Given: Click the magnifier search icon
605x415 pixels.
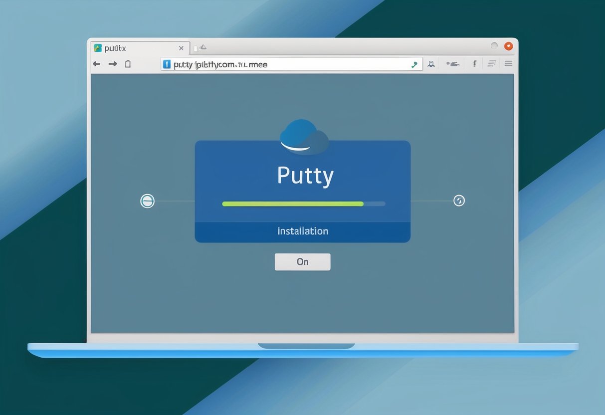Looking at the screenshot, I should [x=431, y=64].
